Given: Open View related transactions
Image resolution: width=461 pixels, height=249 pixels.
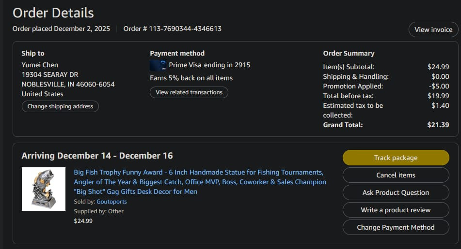Looking at the screenshot, I should 189,92.
